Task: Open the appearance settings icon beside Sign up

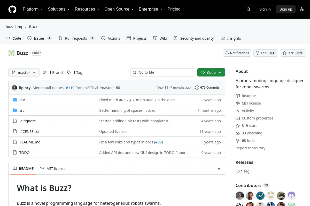Action: tap(302, 9)
